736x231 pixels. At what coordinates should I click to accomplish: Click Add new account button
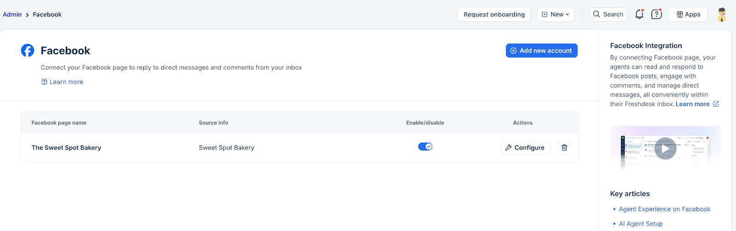[x=541, y=51]
